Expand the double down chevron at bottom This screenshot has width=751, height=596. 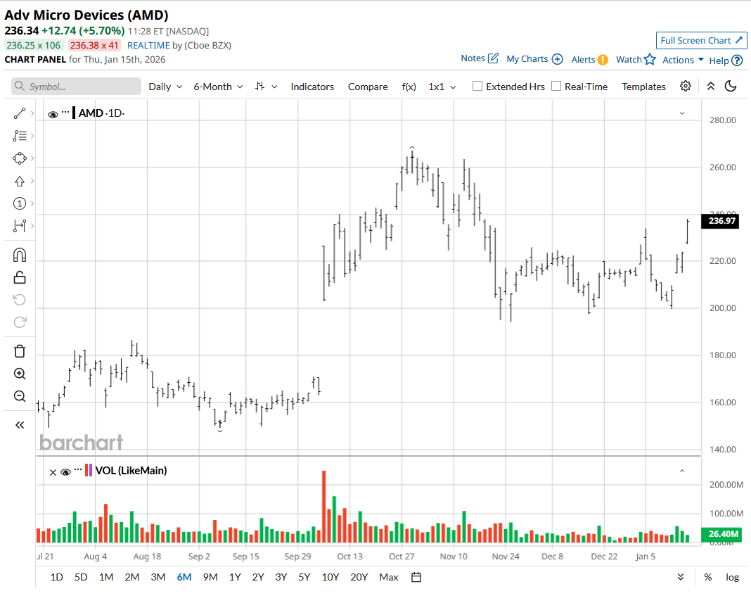681,577
